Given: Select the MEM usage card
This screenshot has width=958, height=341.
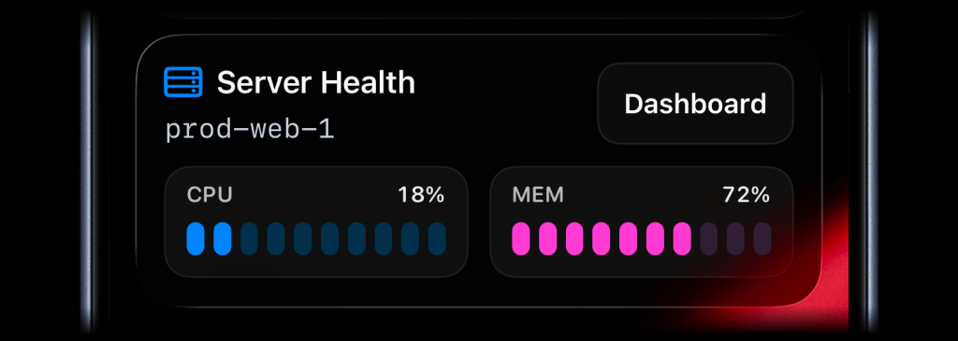Looking at the screenshot, I should click(642, 222).
